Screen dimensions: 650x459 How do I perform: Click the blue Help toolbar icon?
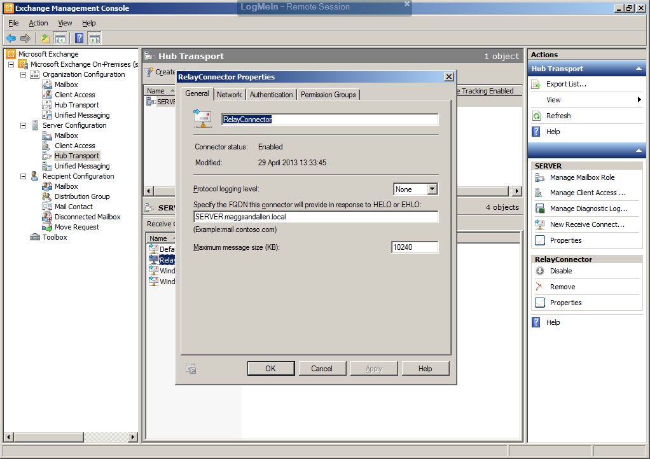[x=79, y=39]
